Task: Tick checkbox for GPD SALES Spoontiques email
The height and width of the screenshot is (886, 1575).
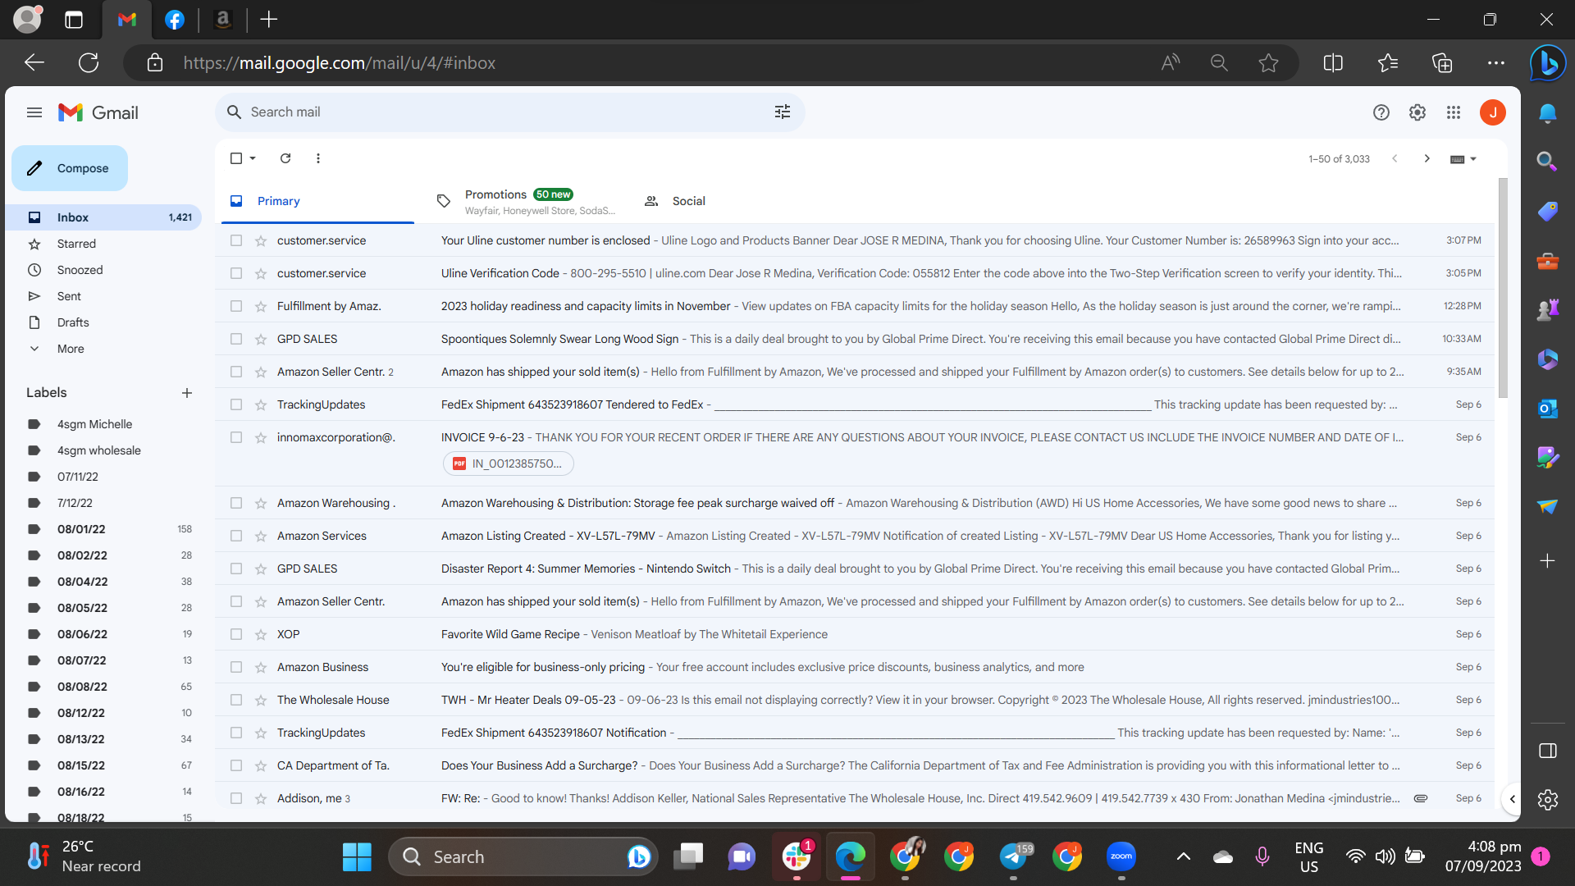Action: coord(236,339)
